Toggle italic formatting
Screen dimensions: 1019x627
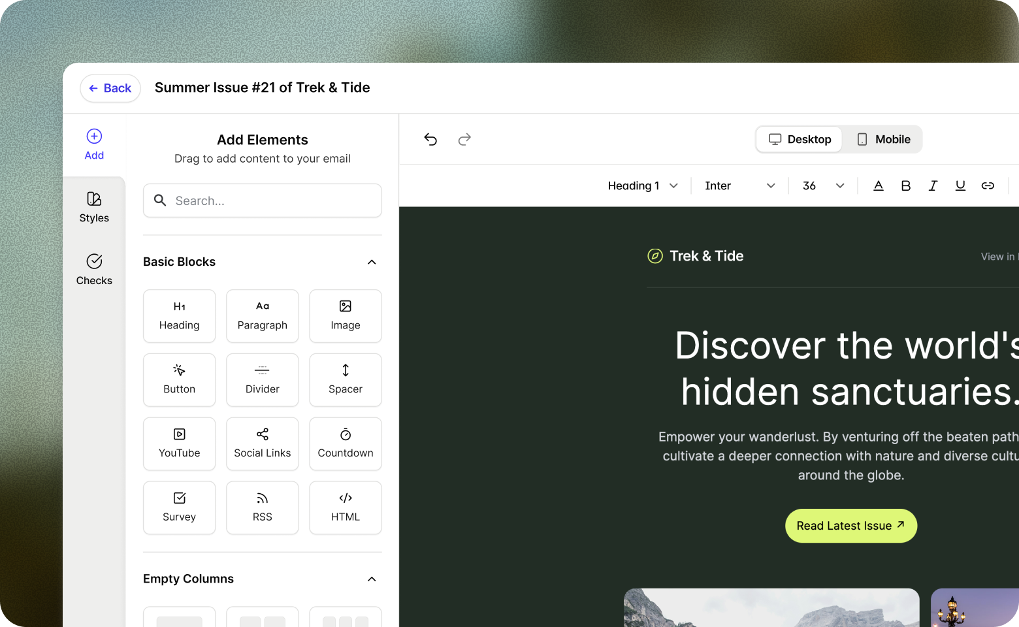[x=933, y=186]
